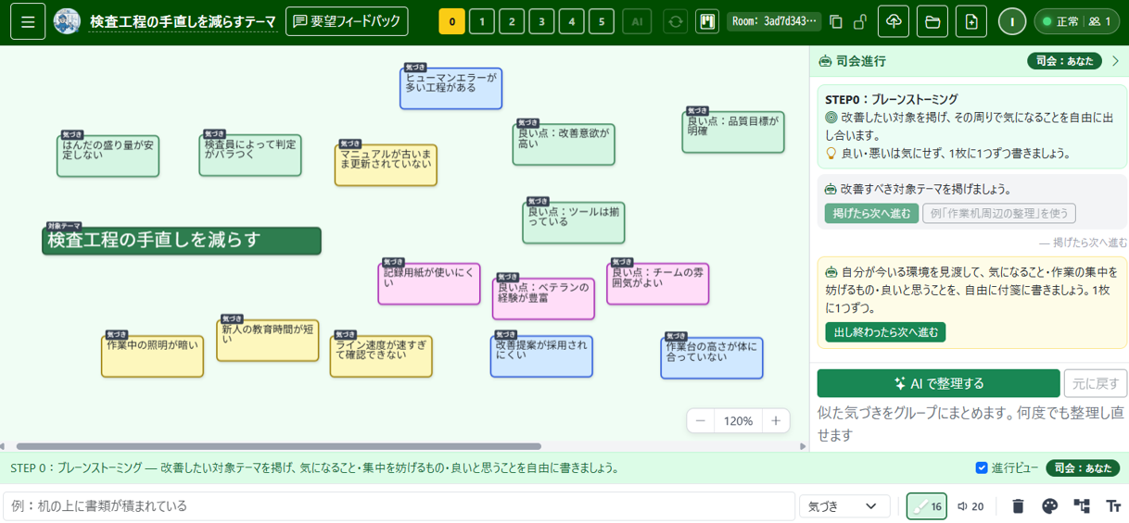Copy the room ID

(836, 21)
